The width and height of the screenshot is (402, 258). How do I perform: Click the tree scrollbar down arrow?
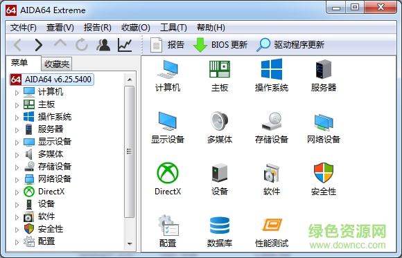click(130, 244)
